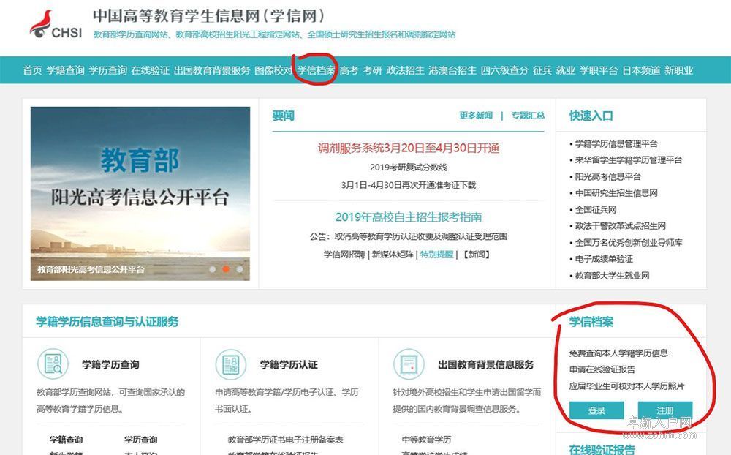The height and width of the screenshot is (455, 731).
Task: Open 学信档案 in navigation bar
Action: (316, 70)
